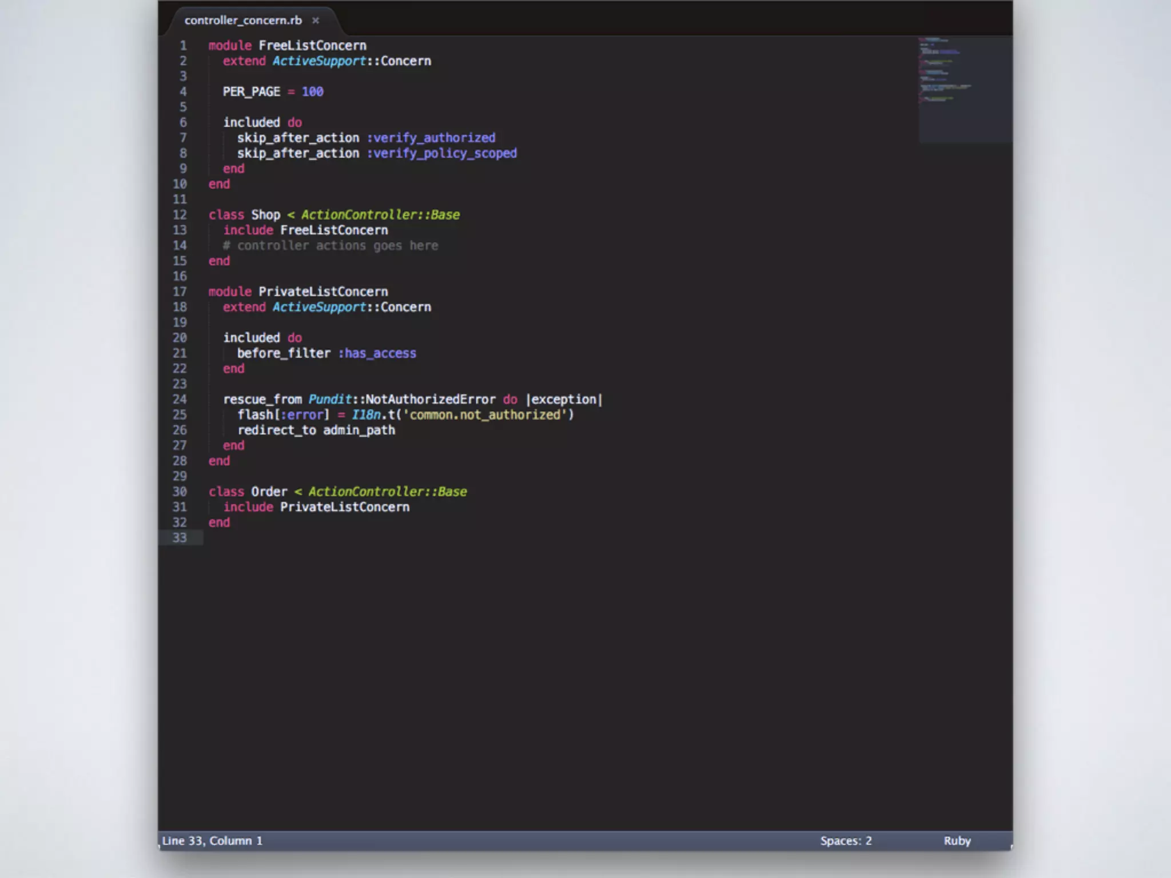The height and width of the screenshot is (878, 1171).
Task: Click the word PrivateListConcern on line 17
Action: pyautogui.click(x=322, y=292)
